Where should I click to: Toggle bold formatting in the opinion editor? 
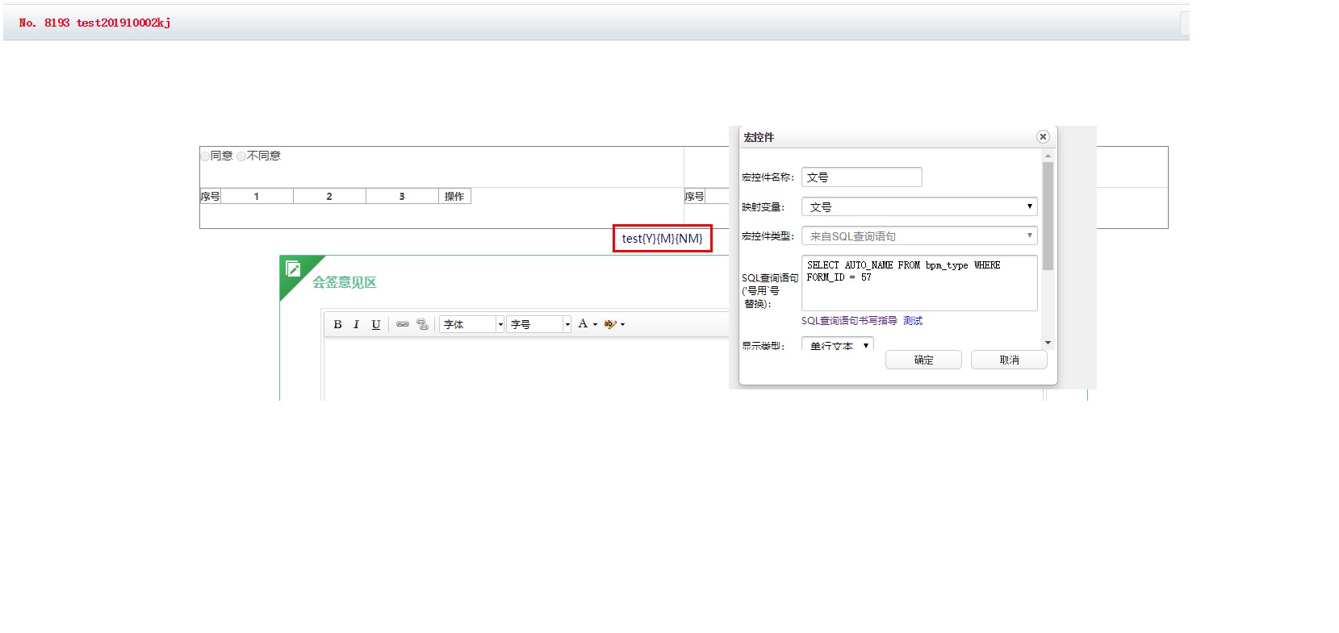[x=337, y=324]
